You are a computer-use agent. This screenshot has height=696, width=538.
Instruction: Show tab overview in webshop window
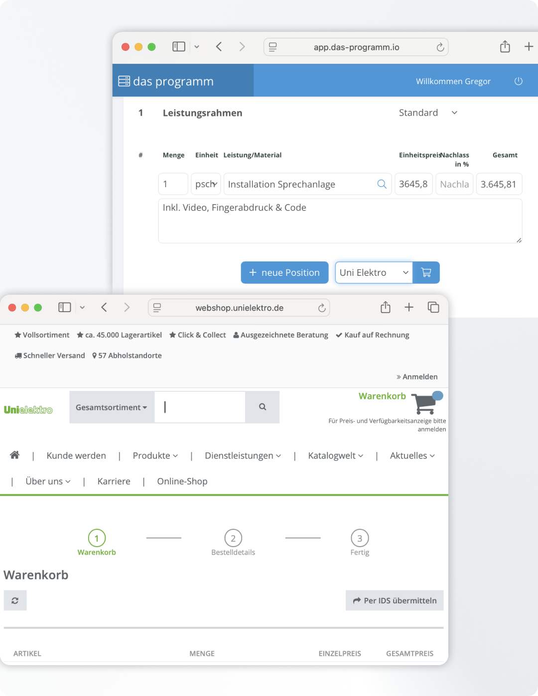[433, 307]
